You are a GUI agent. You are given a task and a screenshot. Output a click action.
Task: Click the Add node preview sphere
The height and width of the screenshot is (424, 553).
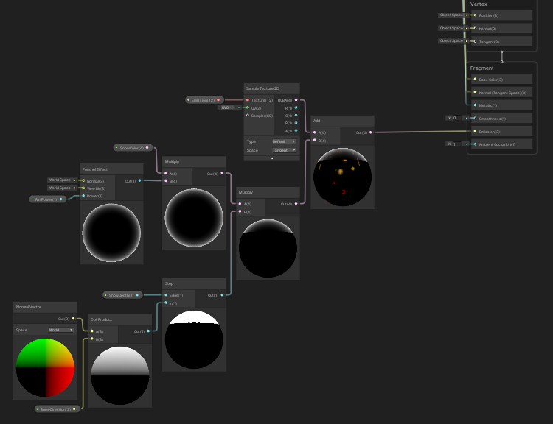click(x=342, y=177)
